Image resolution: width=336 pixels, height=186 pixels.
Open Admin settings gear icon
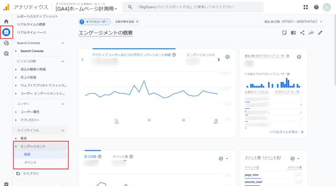click(x=6, y=184)
